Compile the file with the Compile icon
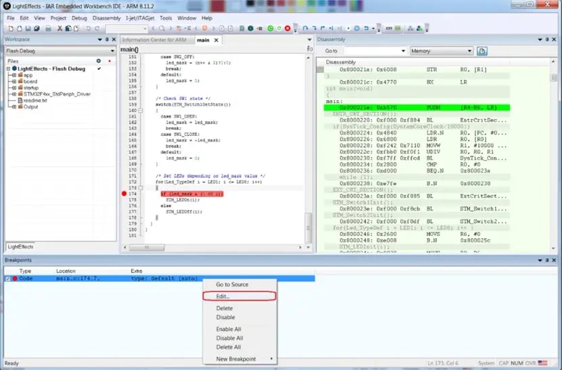 [242, 28]
